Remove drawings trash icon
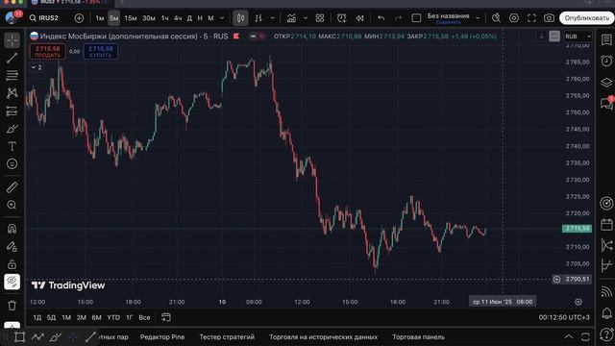 pos(12,306)
